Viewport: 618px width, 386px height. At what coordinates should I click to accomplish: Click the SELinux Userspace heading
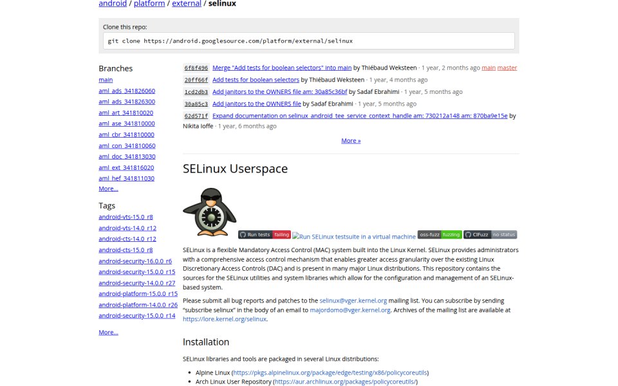(236, 169)
